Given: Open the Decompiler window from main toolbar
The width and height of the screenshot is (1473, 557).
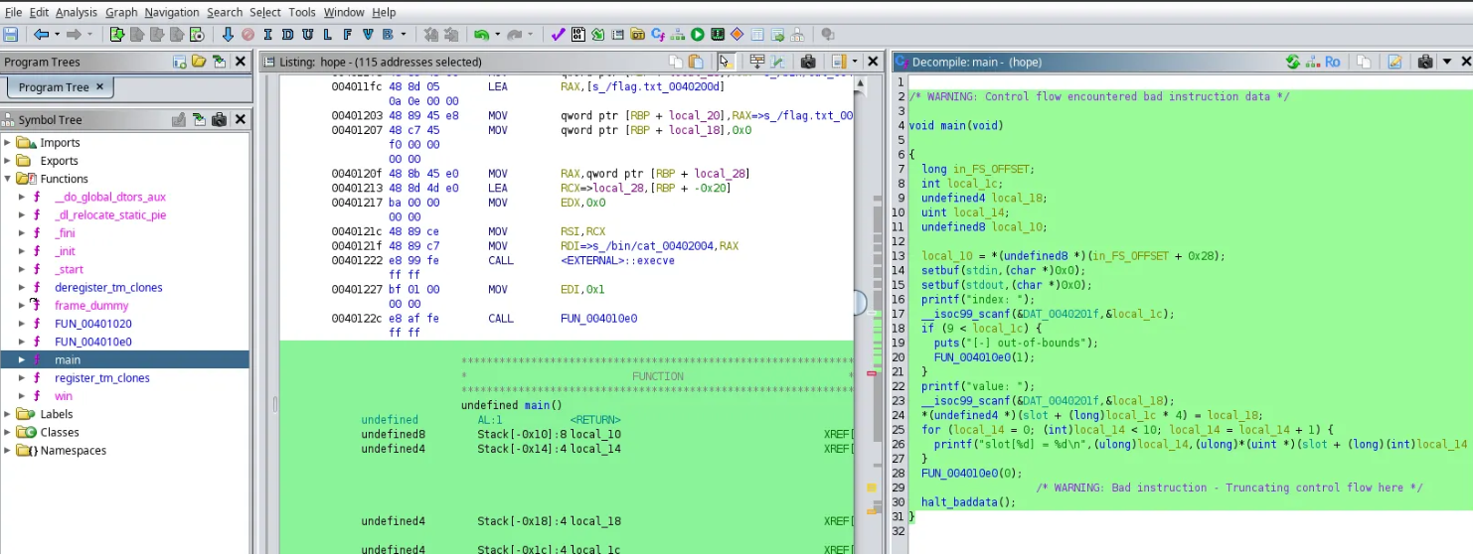Looking at the screenshot, I should [x=657, y=35].
